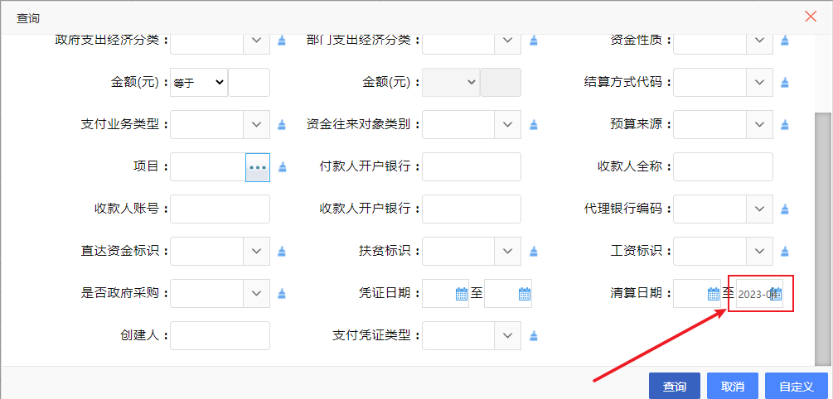Click the clear icon beside 结算方式代码
The height and width of the screenshot is (399, 833).
click(784, 83)
